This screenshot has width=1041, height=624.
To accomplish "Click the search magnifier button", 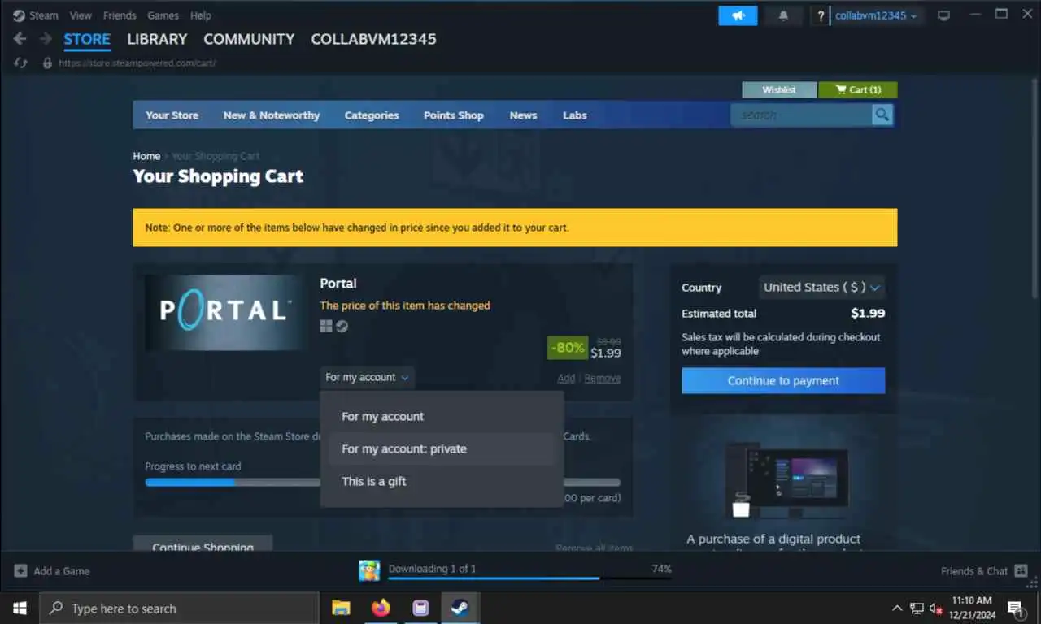I will point(882,115).
